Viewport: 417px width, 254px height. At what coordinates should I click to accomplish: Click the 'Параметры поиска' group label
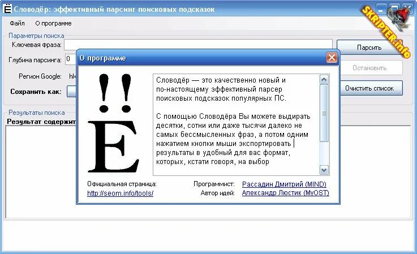(x=36, y=36)
